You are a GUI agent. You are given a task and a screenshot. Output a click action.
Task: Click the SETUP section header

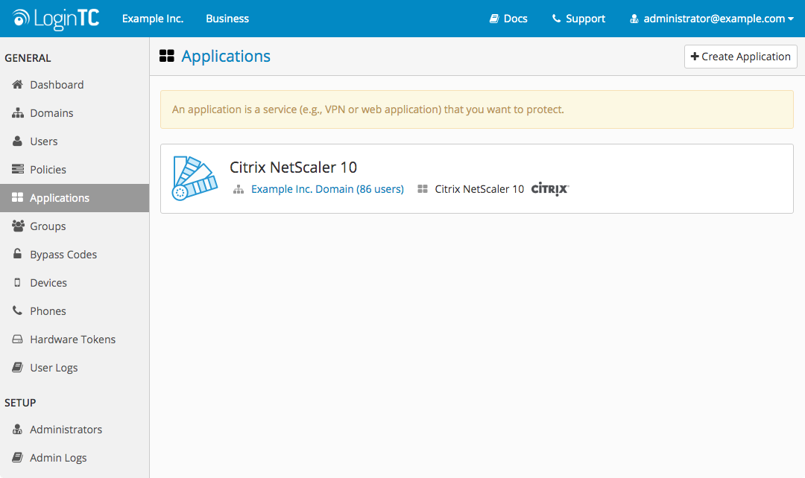21,403
